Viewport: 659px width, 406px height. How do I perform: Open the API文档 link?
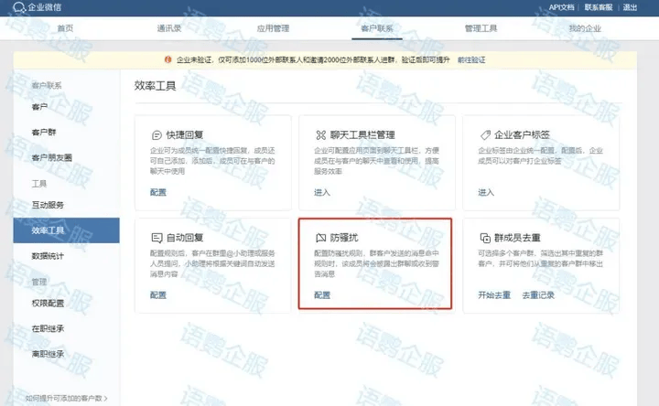[559, 7]
